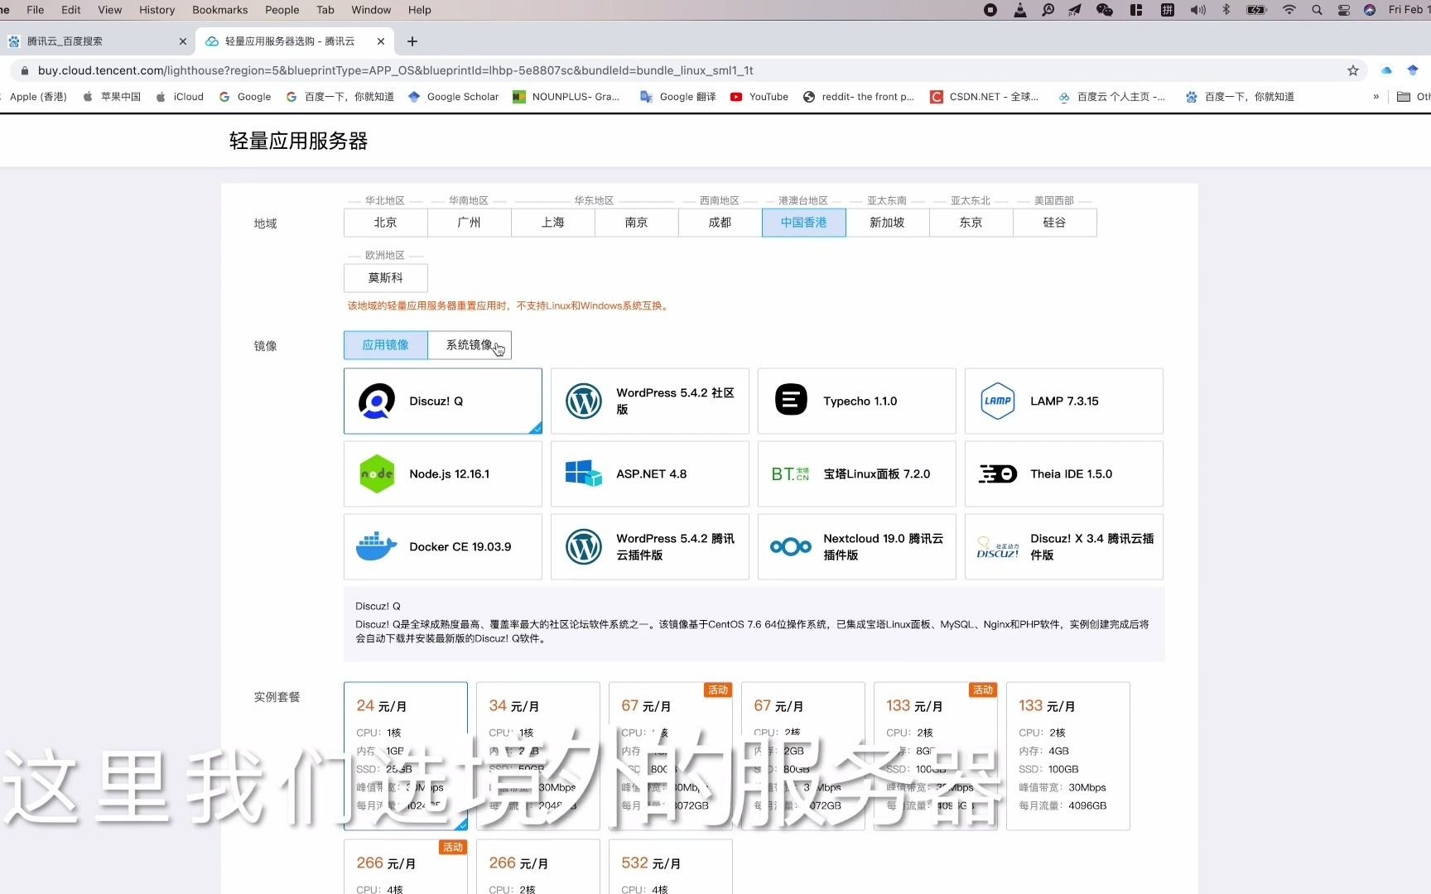Open the Window menu
Viewport: 1431px width, 894px height.
point(371,10)
